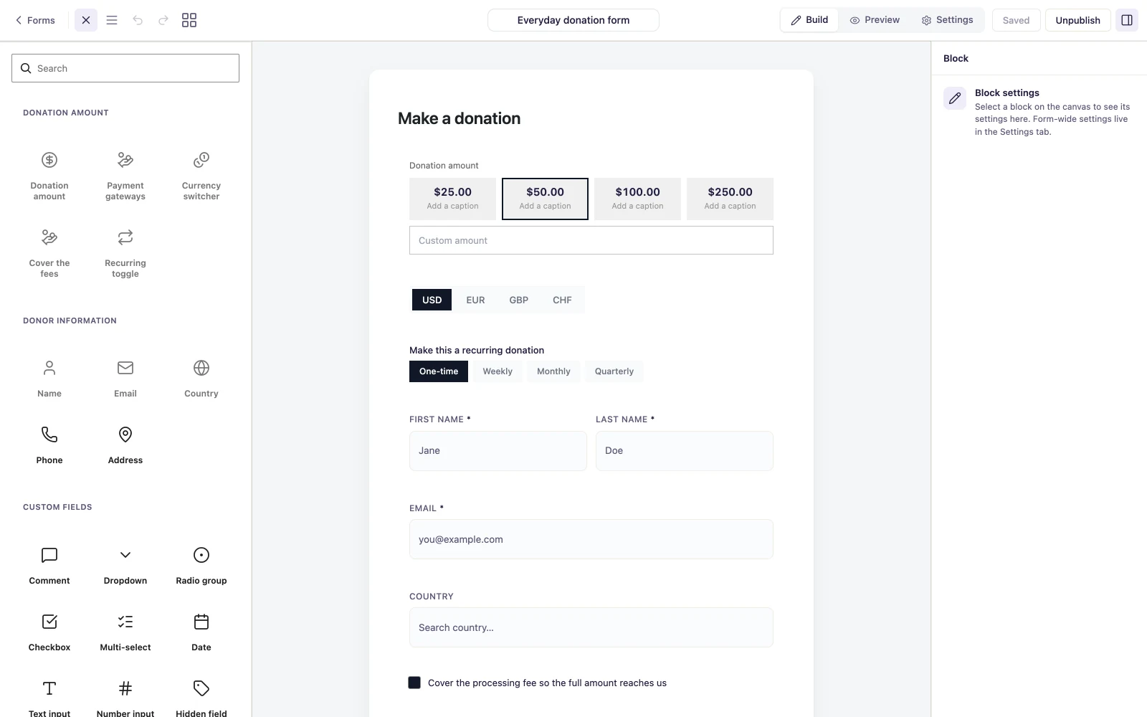Add the Radio group custom field
The height and width of the screenshot is (717, 1147).
point(201,566)
